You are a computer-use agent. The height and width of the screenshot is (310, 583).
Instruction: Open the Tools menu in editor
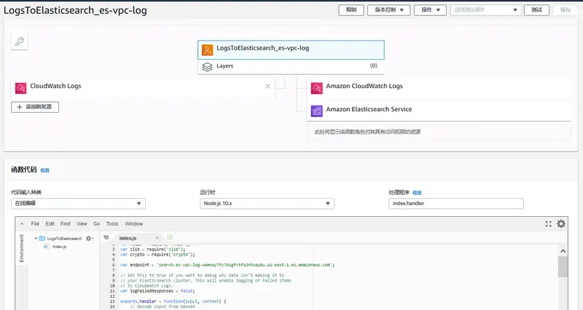pos(112,224)
